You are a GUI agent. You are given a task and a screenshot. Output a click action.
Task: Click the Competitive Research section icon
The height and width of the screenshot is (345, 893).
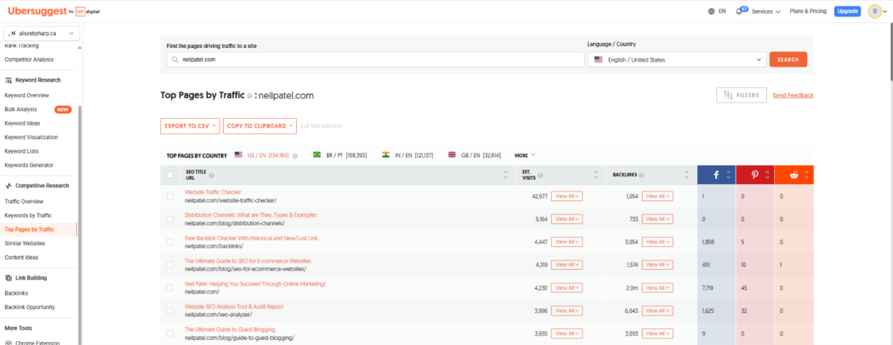[x=9, y=186]
